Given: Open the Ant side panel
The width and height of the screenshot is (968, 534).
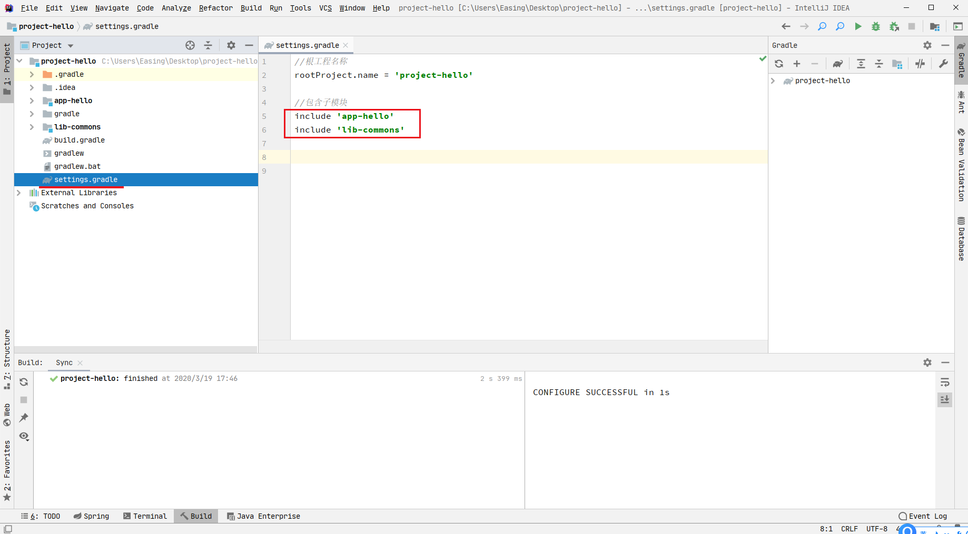Looking at the screenshot, I should [961, 102].
